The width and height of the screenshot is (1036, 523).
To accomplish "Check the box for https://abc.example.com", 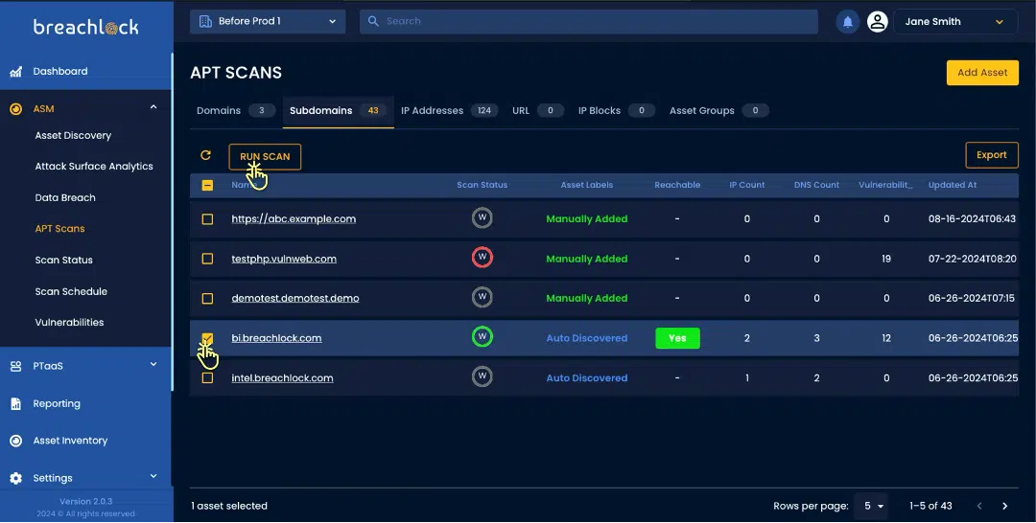I will pos(207,219).
